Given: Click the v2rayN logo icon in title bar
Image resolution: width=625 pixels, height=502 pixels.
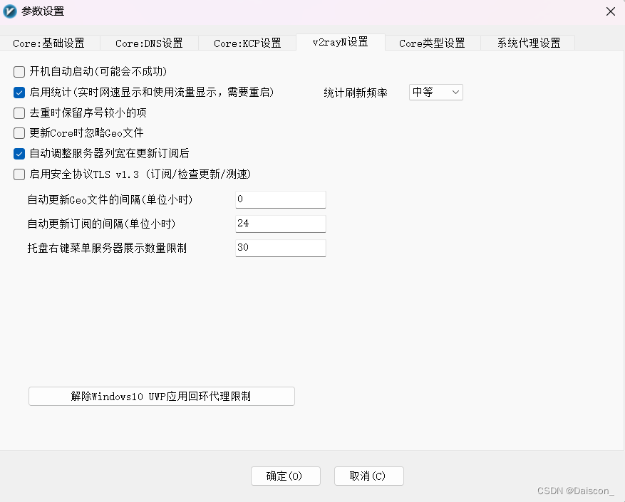Looking at the screenshot, I should tap(10, 11).
